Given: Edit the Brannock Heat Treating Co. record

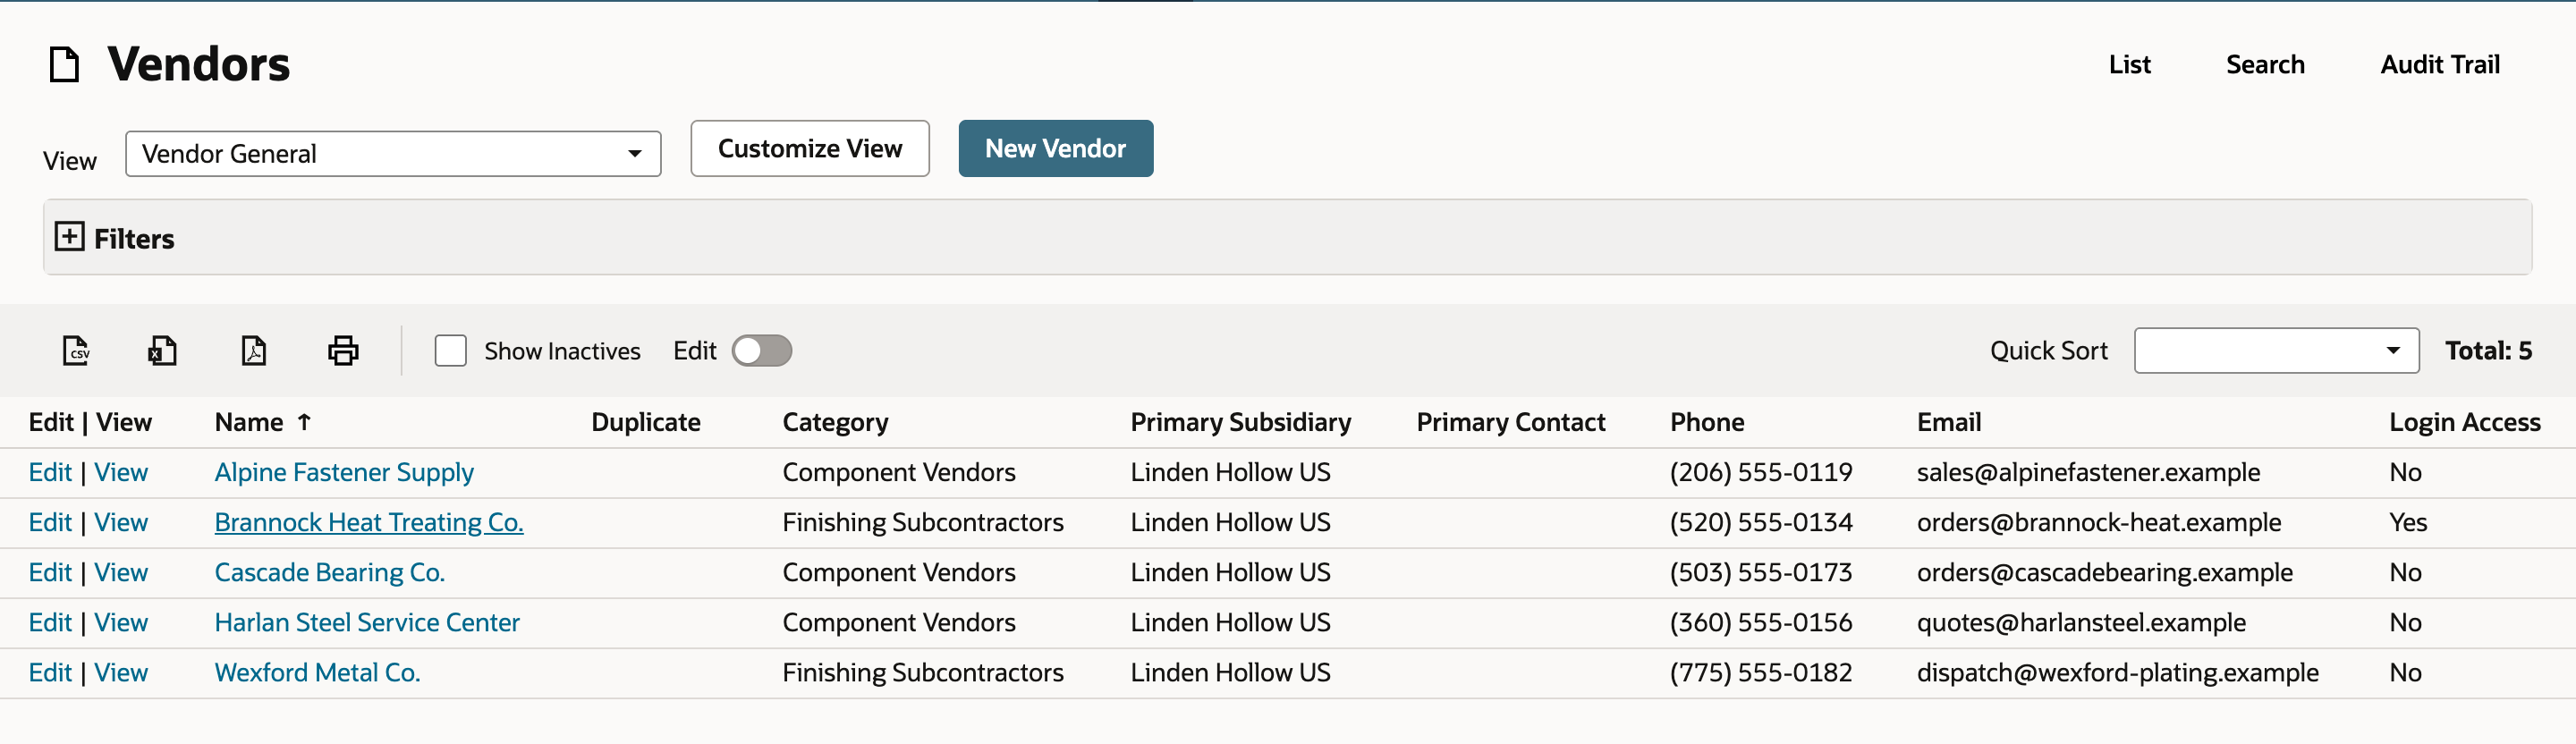Looking at the screenshot, I should tap(50, 522).
